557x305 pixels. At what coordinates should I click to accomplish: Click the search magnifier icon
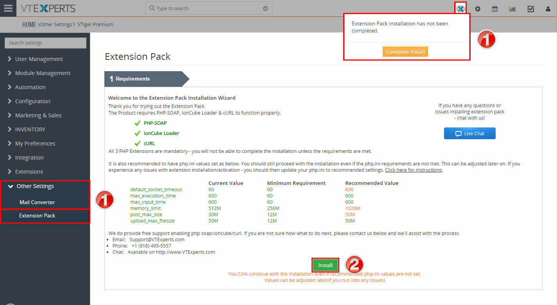click(x=152, y=8)
